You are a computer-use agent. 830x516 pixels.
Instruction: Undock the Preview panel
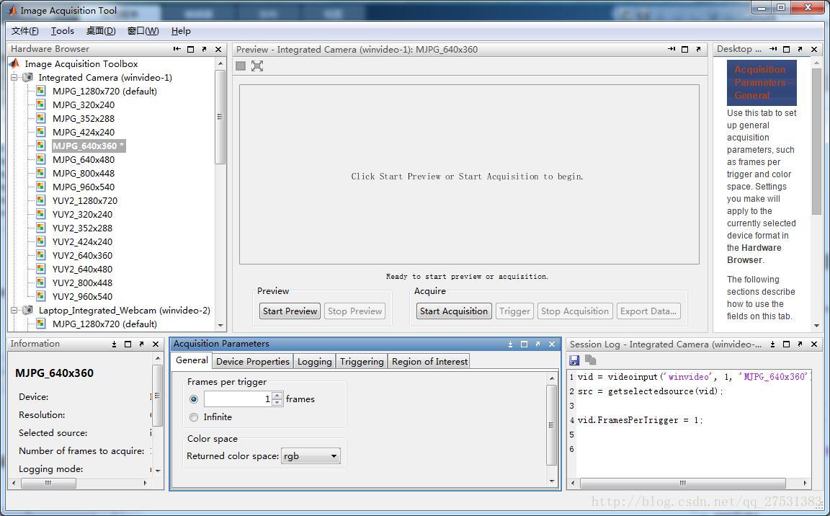[x=699, y=49]
